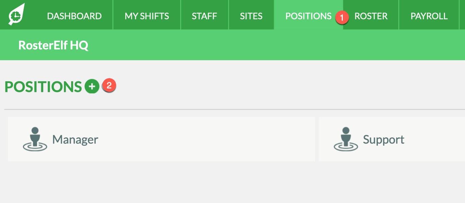Open the Dashboard tab

(74, 16)
